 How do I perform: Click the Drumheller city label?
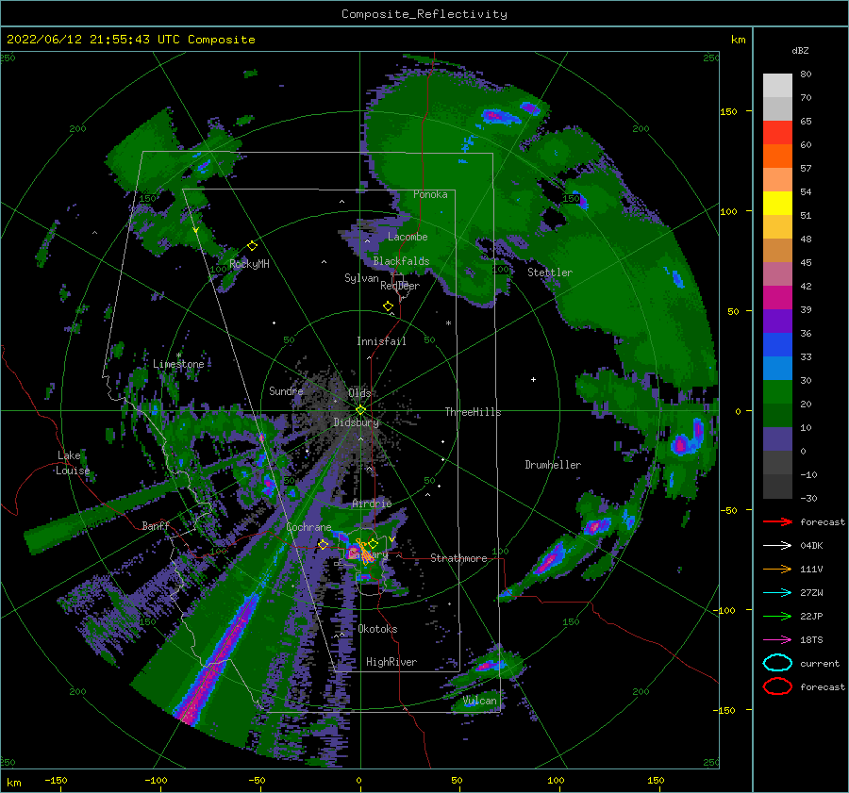[553, 465]
